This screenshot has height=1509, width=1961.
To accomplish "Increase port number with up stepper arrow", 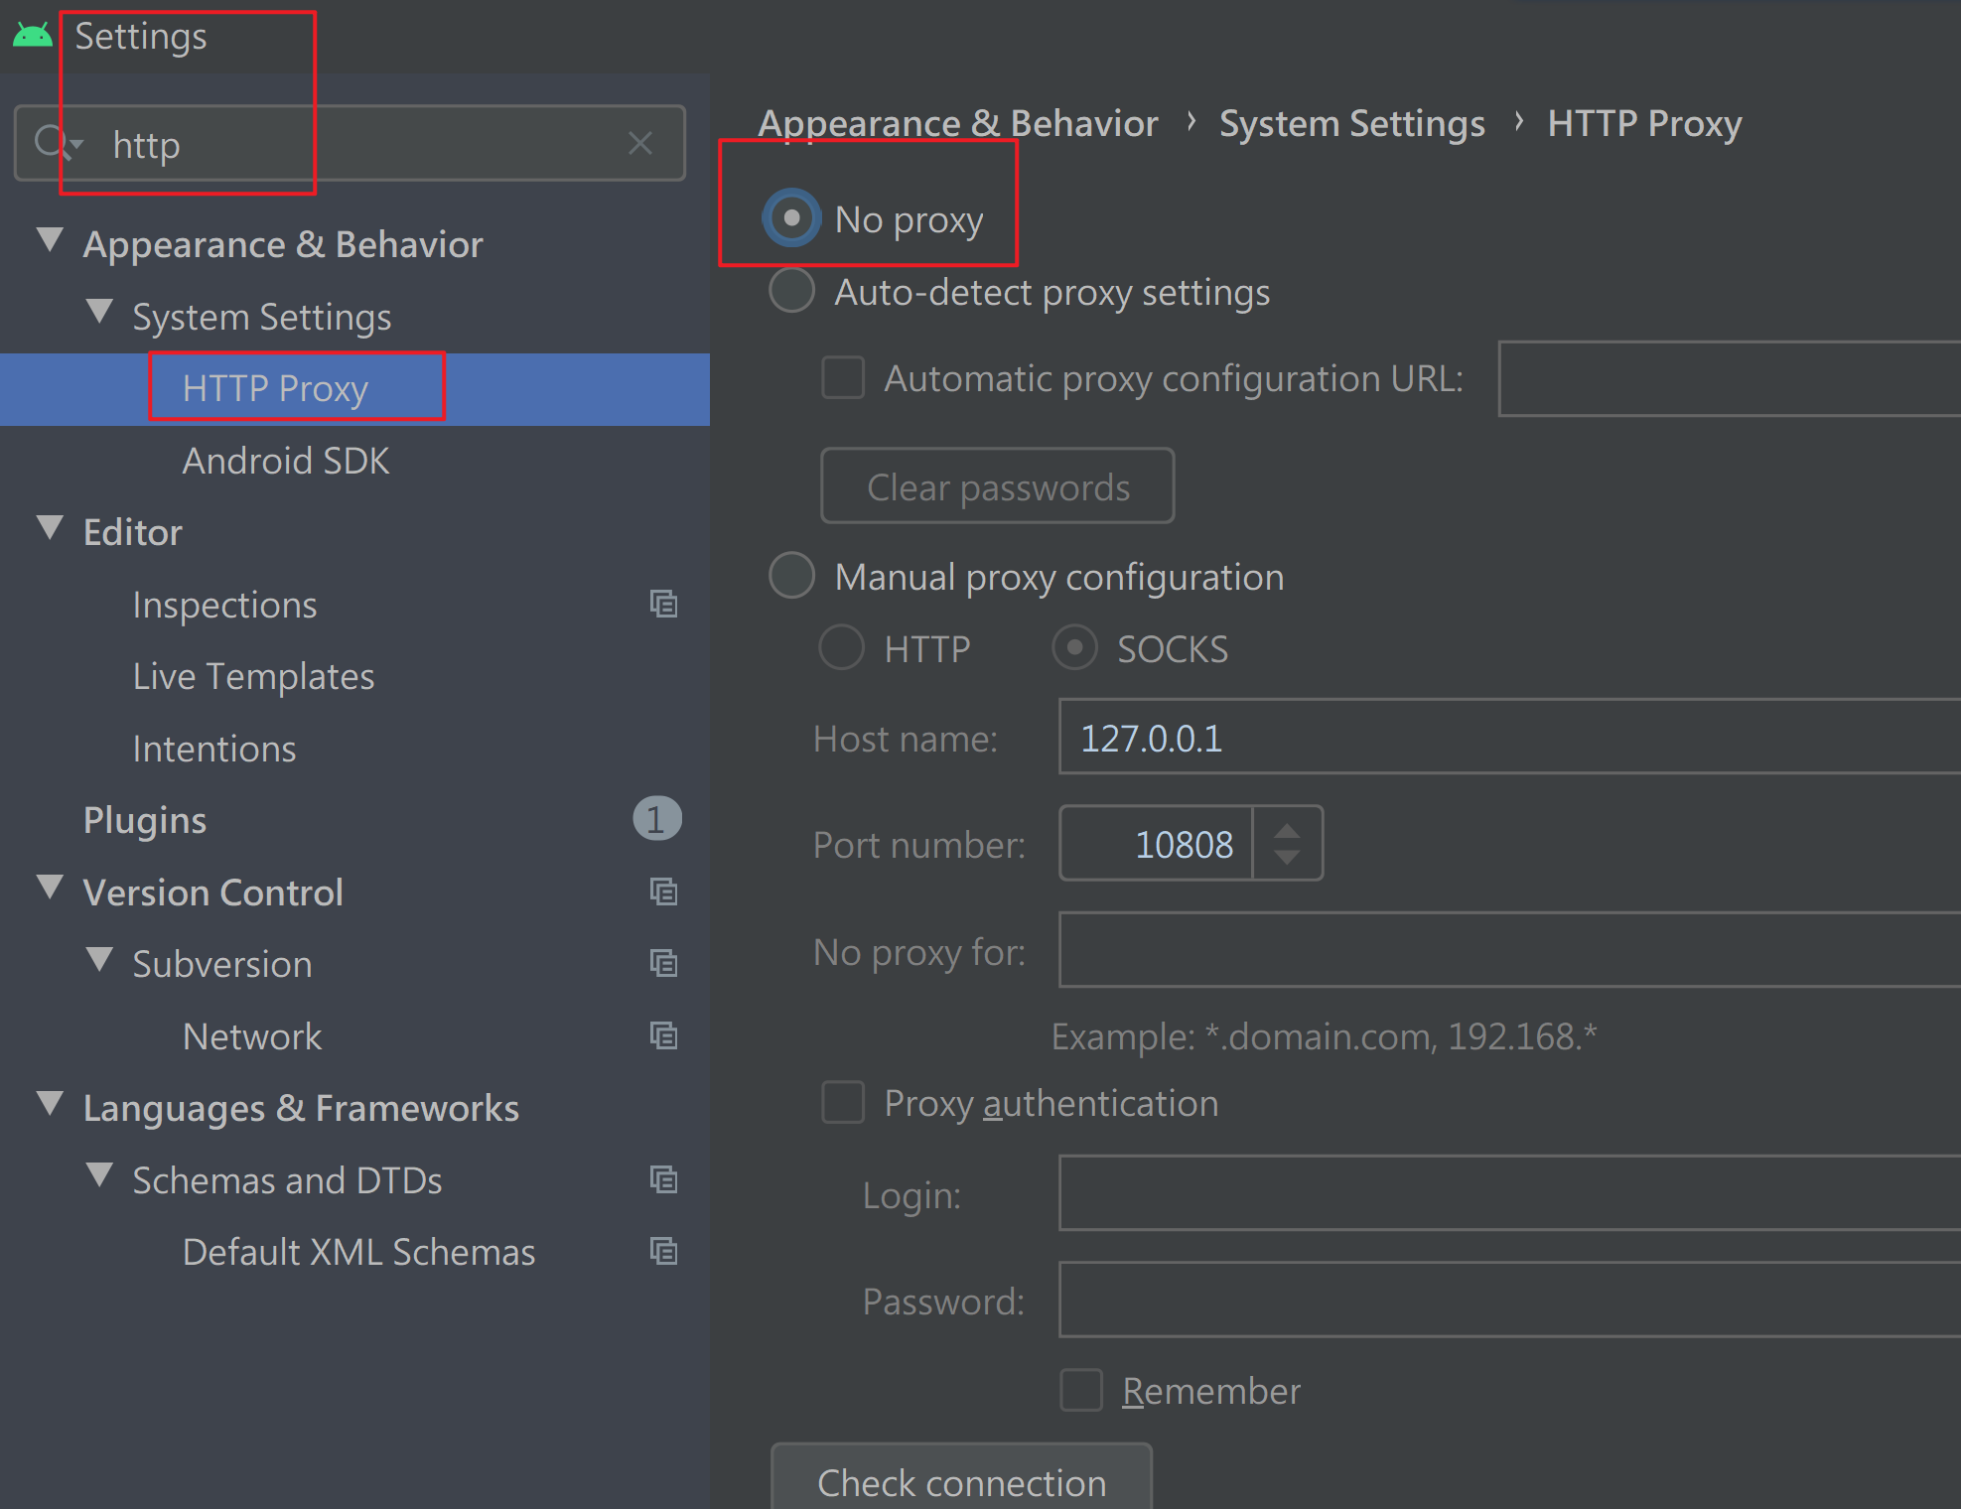I will tap(1287, 830).
